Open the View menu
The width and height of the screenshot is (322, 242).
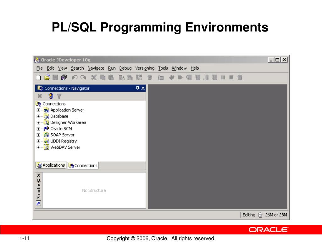pyautogui.click(x=62, y=68)
